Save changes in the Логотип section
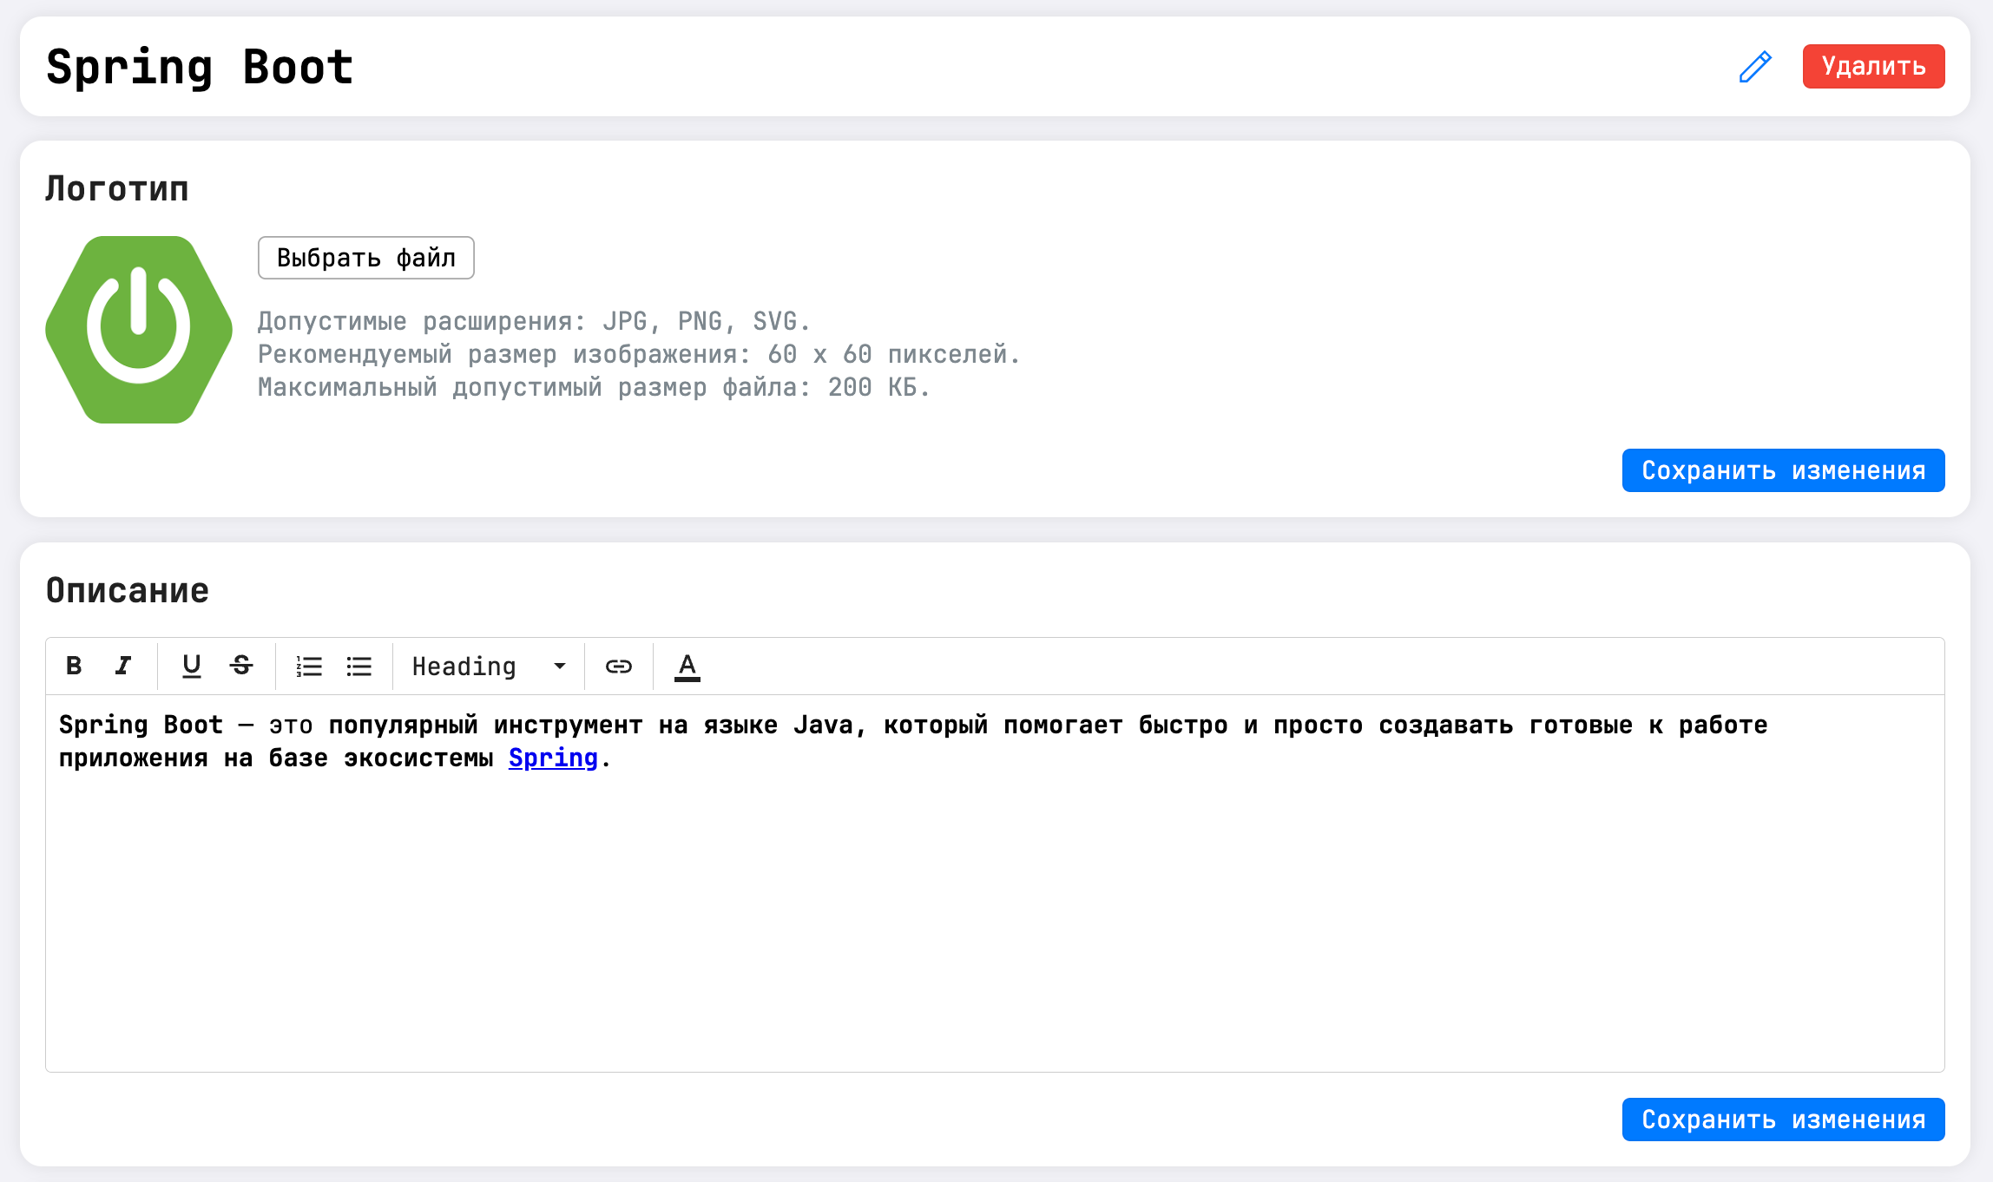Viewport: 1993px width, 1182px height. [x=1783, y=470]
